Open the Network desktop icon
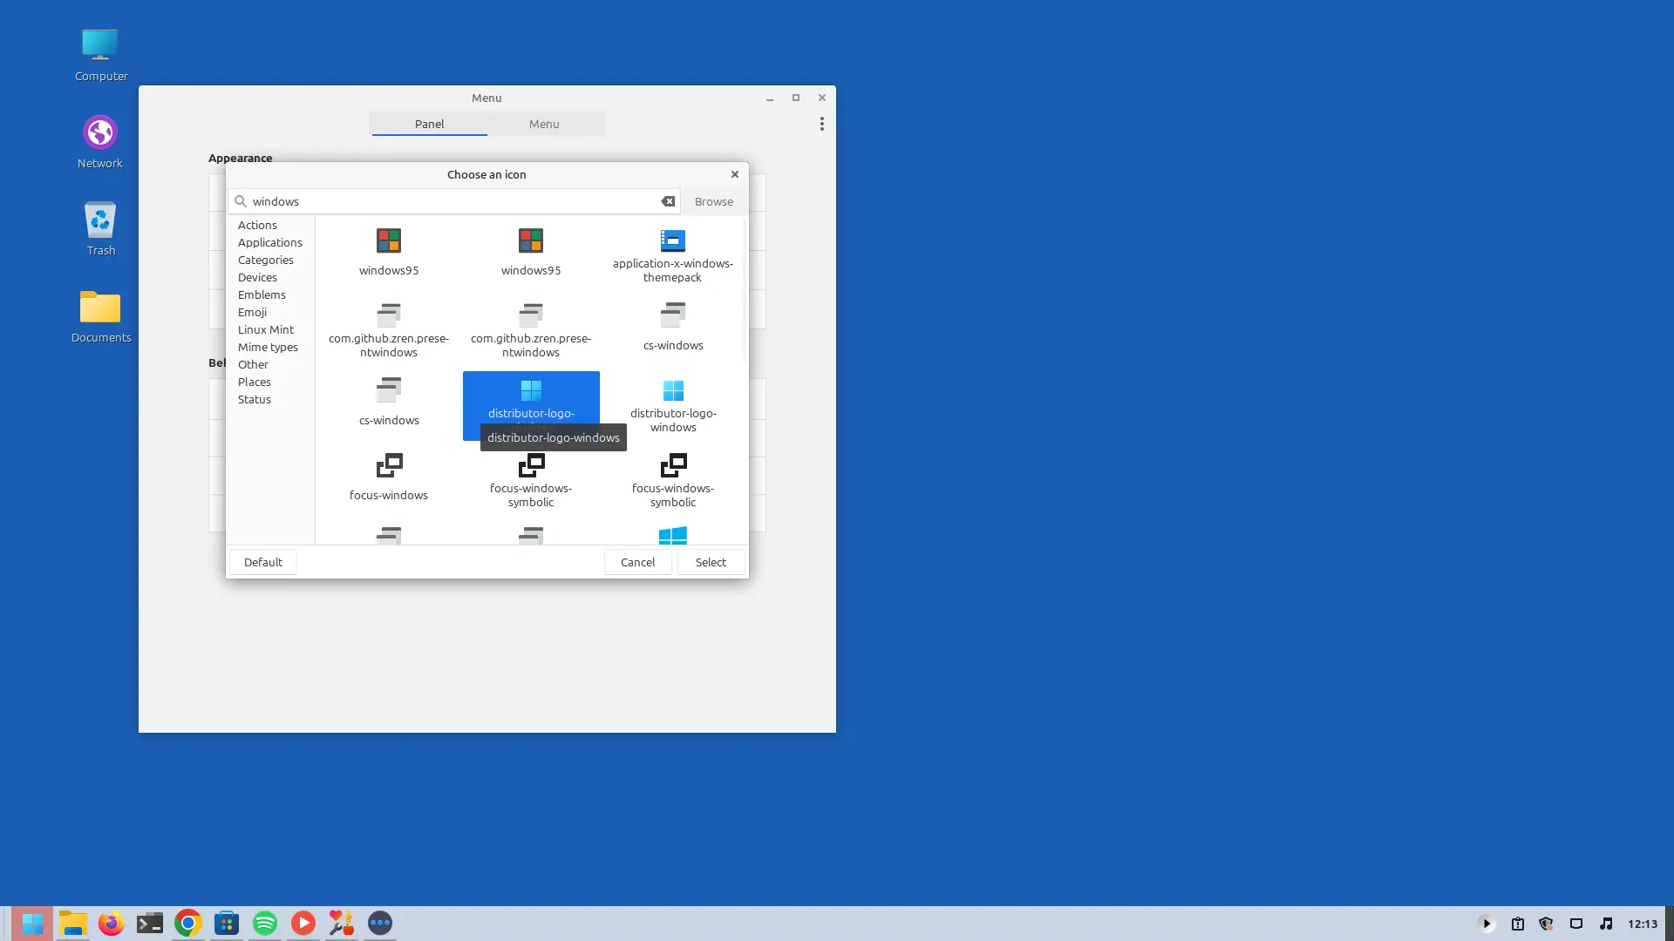Image resolution: width=1674 pixels, height=941 pixels. [x=100, y=142]
